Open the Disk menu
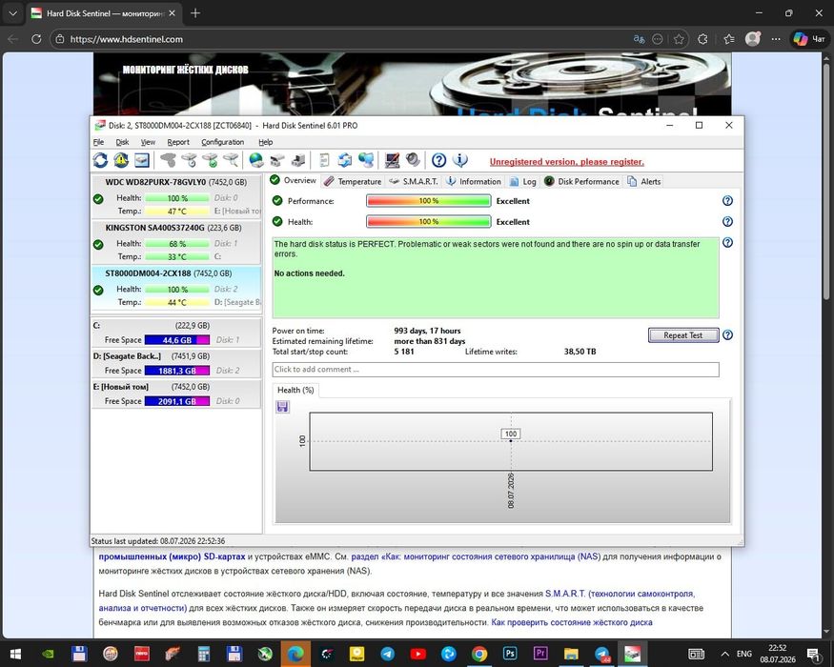The height and width of the screenshot is (667, 834). tap(122, 142)
